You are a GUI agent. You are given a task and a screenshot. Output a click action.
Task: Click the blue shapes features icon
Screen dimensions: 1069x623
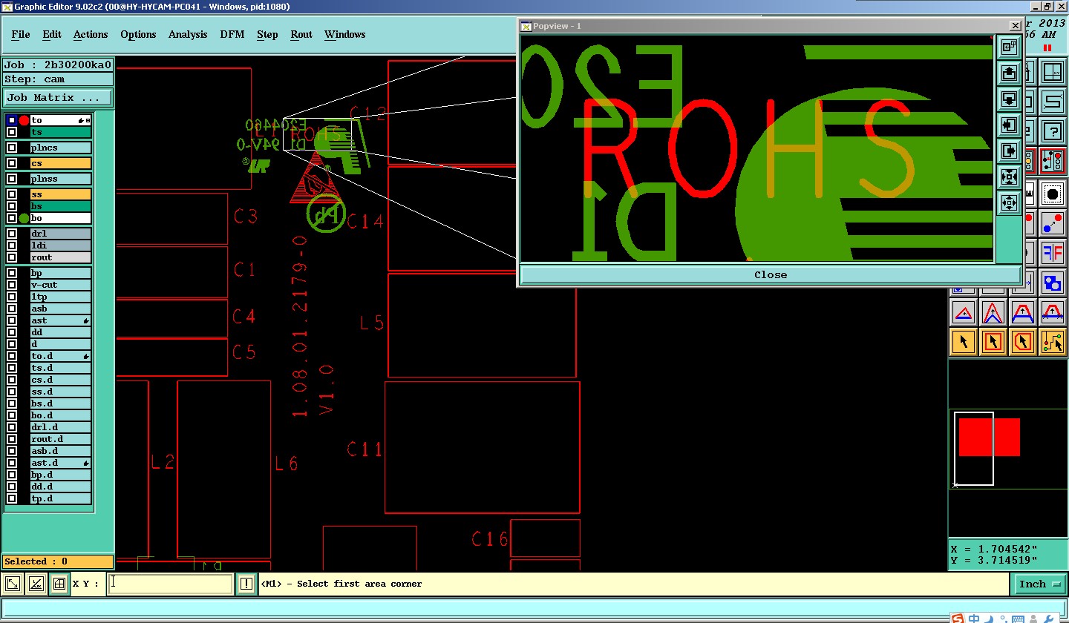pyautogui.click(x=1053, y=283)
